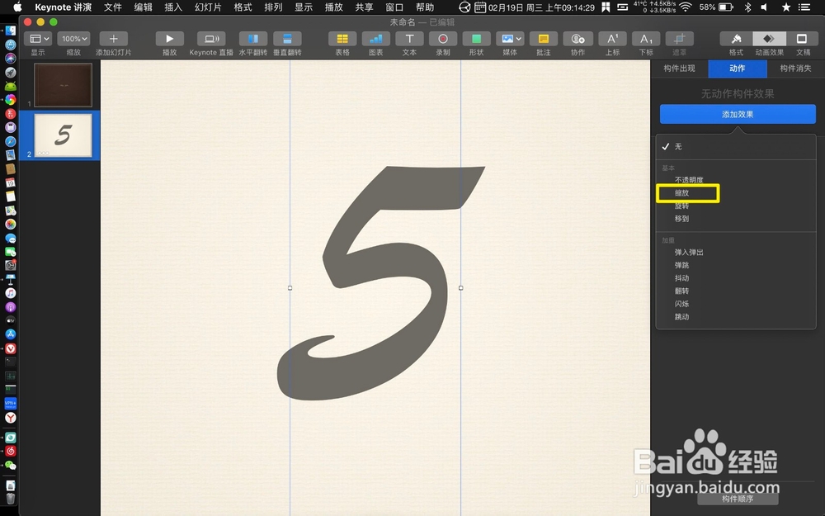Open the Apple menu

point(16,7)
